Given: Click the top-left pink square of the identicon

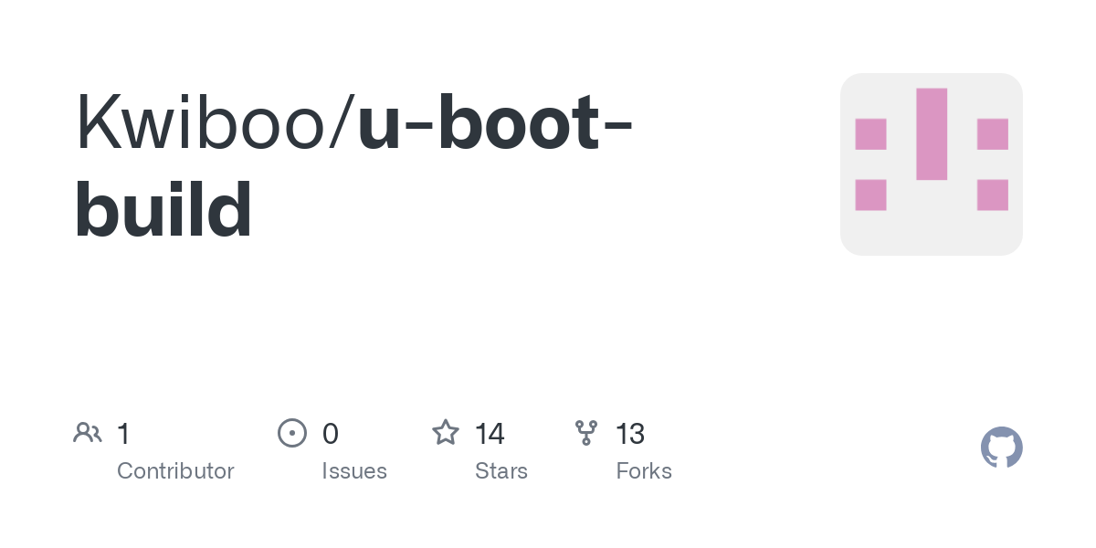Looking at the screenshot, I should [870, 134].
